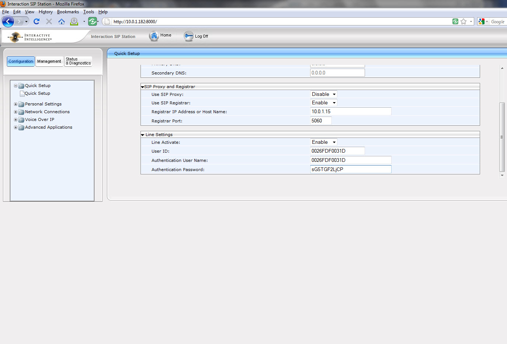
Task: Expand the Voice Over IP folder
Action: (x=16, y=120)
